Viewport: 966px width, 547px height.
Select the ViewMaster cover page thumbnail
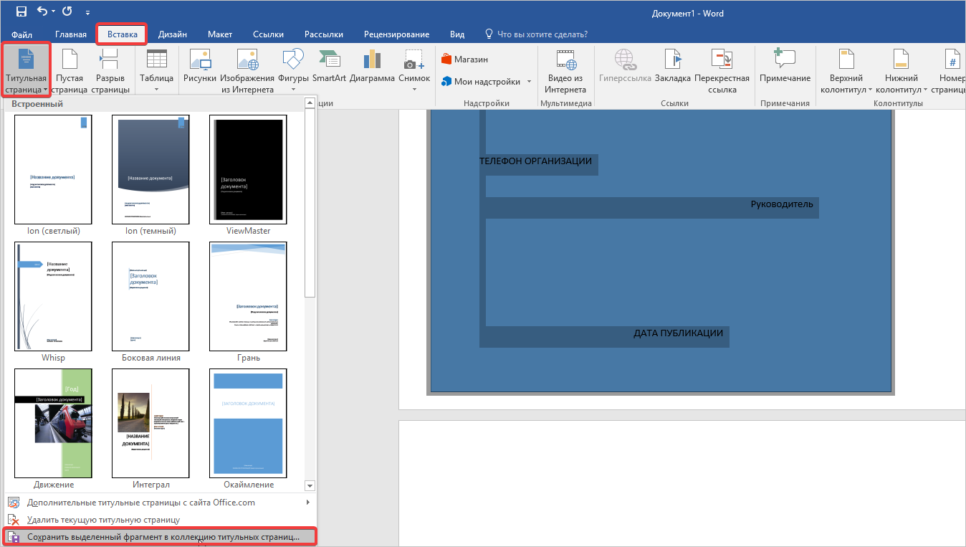pyautogui.click(x=248, y=169)
